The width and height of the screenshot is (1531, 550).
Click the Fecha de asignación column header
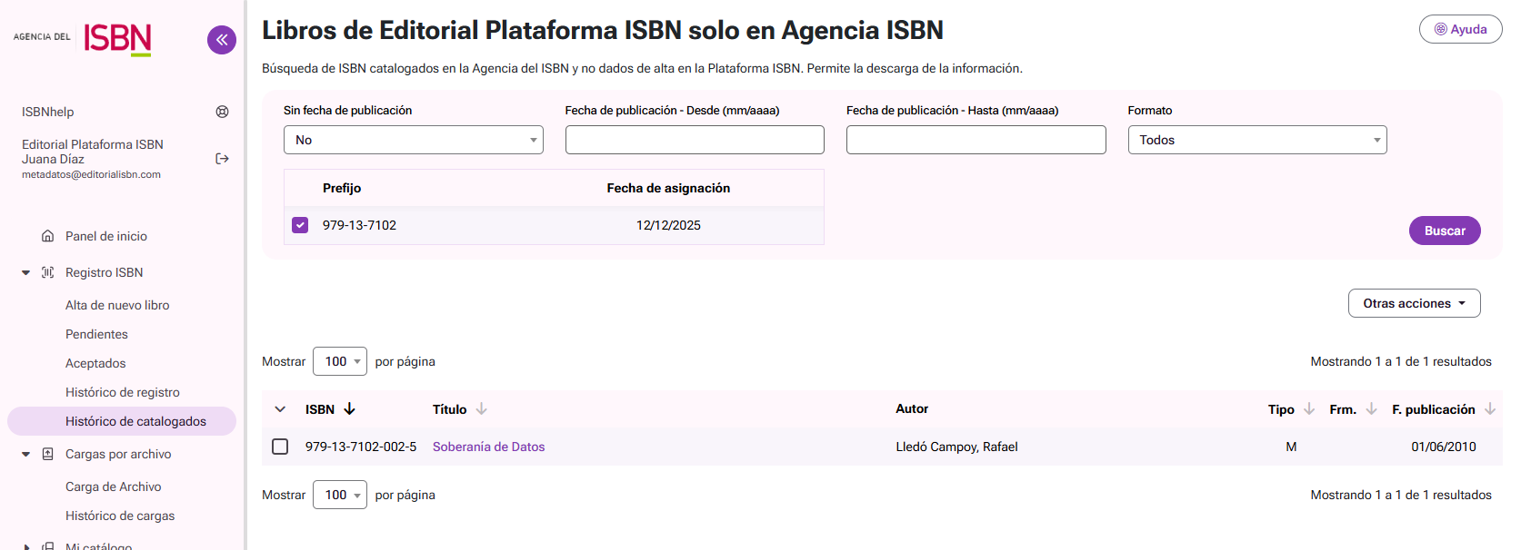668,188
